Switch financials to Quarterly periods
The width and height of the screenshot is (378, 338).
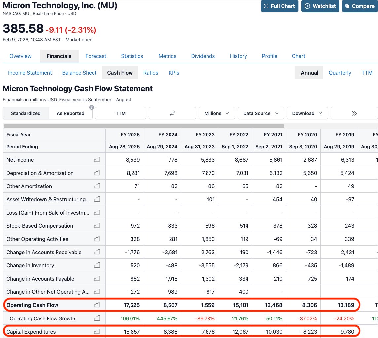[x=340, y=73]
